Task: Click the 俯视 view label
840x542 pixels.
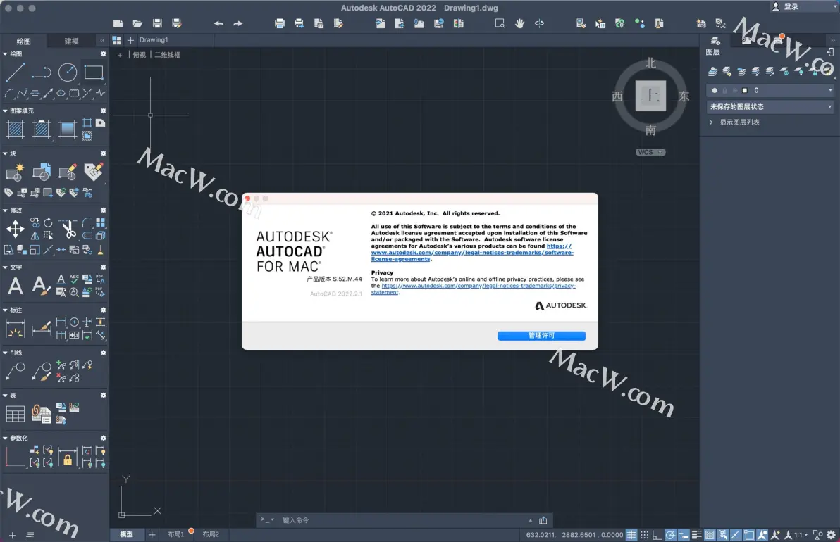Action: point(140,55)
